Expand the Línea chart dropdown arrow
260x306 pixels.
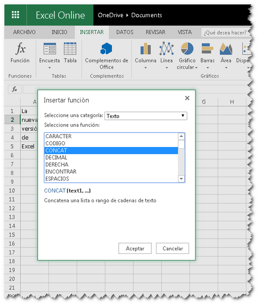click(167, 68)
